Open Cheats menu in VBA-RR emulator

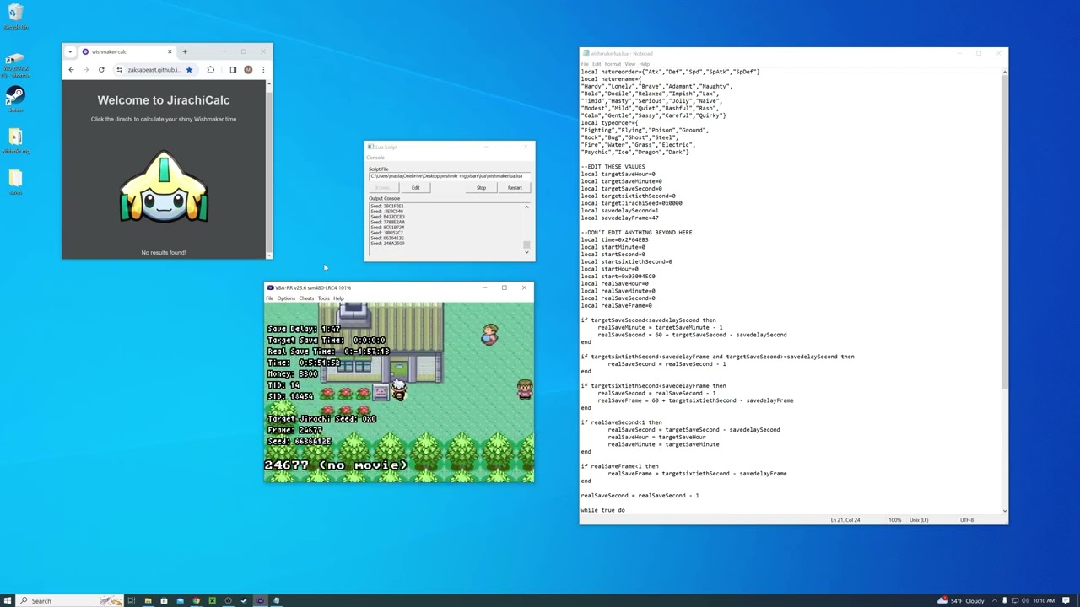point(306,298)
